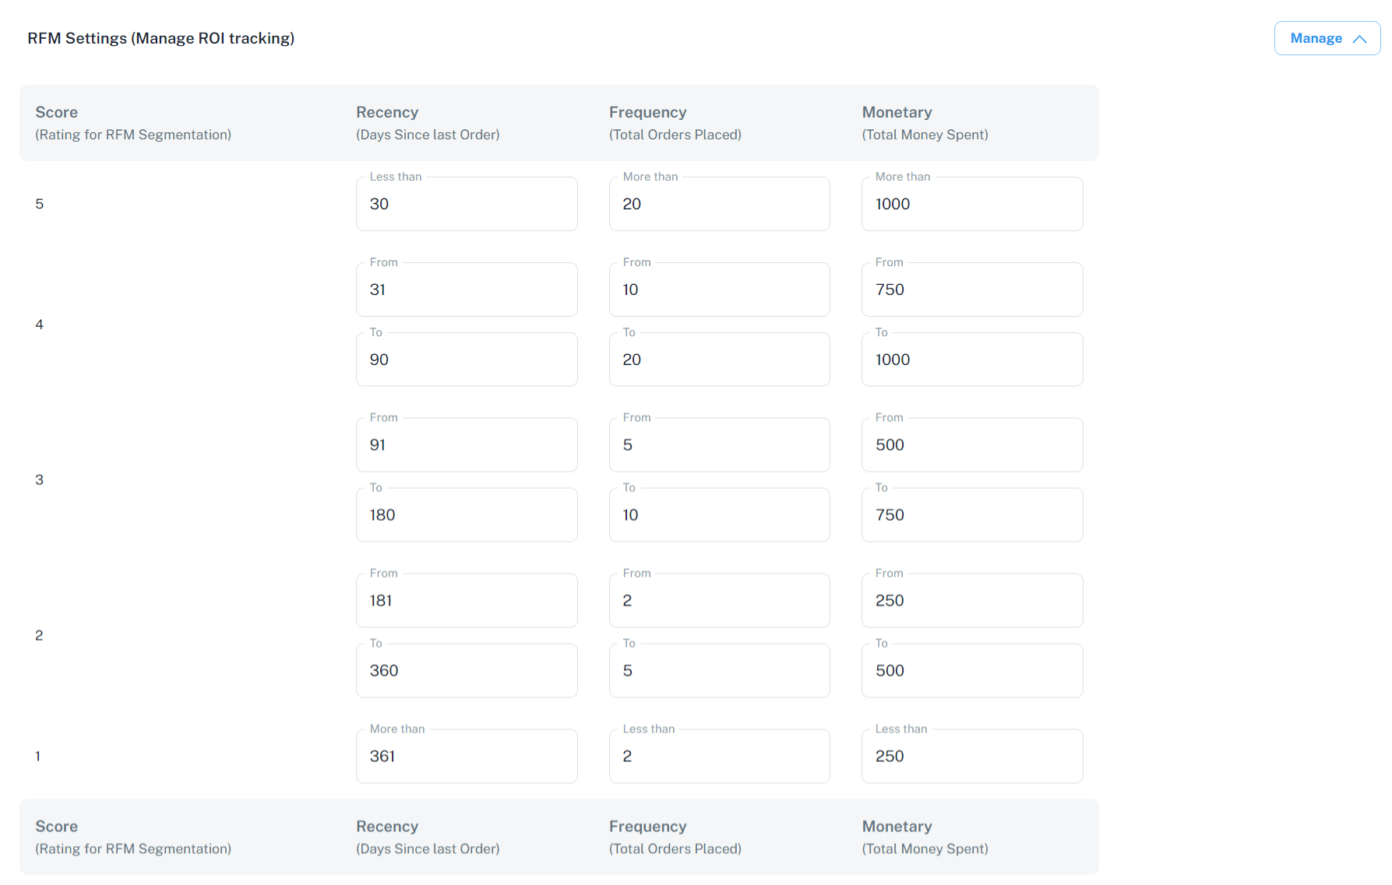Click score row label '1'
Image resolution: width=1392 pixels, height=885 pixels.
38,757
